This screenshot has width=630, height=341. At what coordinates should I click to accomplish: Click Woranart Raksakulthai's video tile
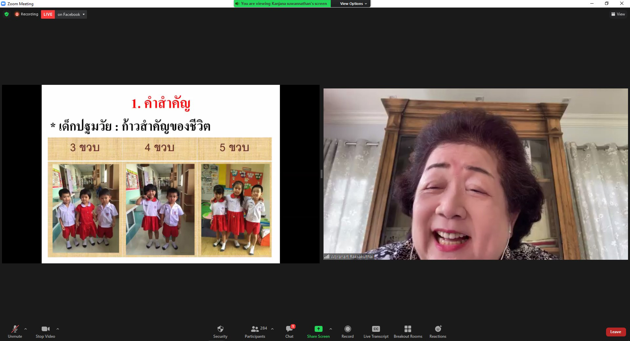click(x=475, y=174)
